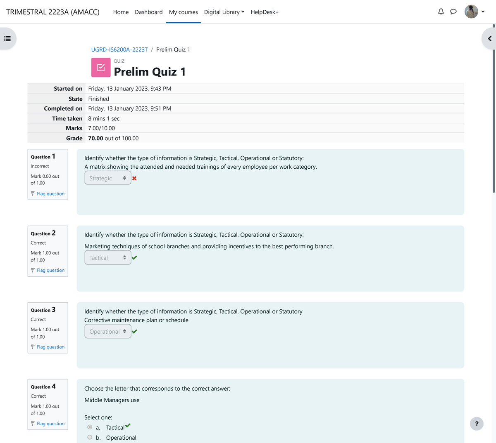This screenshot has height=443, width=496.
Task: Expand the right block drawer arrow
Action: (489, 39)
